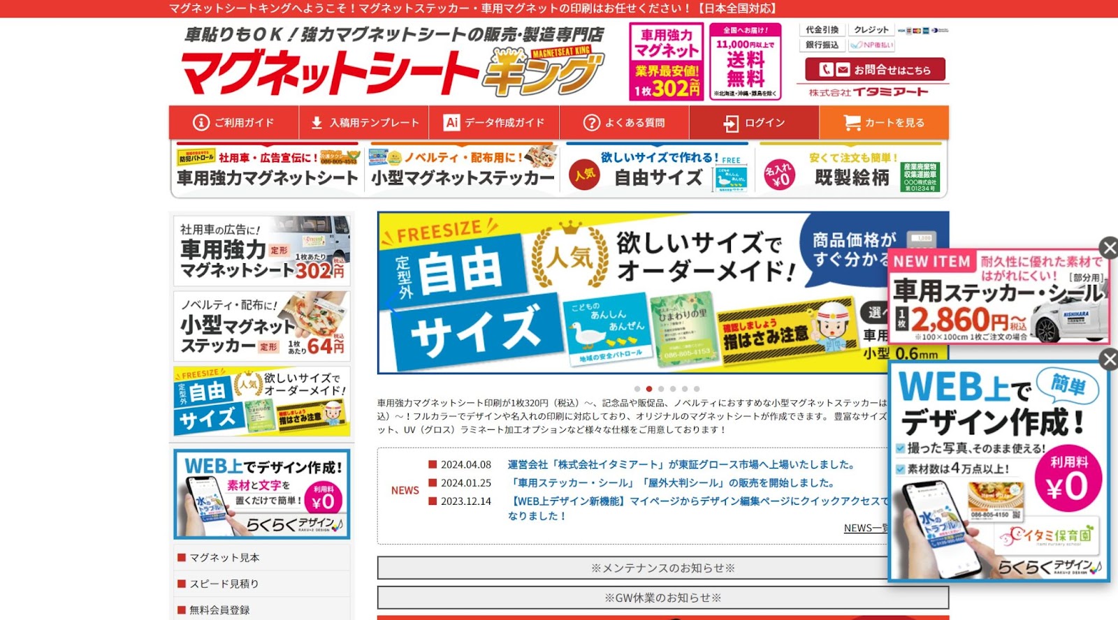1118x620 pixels.
Task: Click the red NEWS heading label
Action: tap(405, 490)
